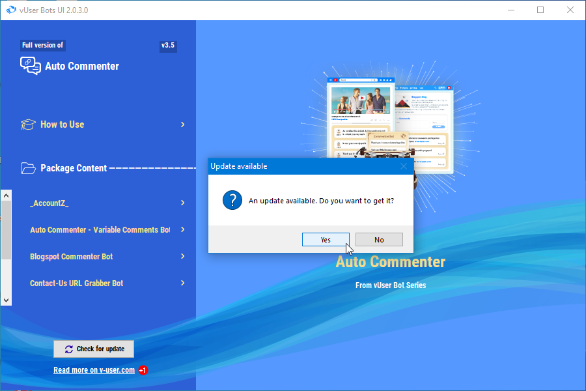Open the Contact-Us URL Grabber Bot entry
586x391 pixels.
[76, 283]
